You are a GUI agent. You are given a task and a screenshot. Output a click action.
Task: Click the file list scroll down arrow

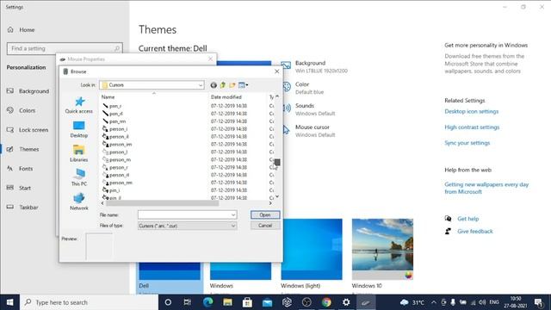(277, 197)
